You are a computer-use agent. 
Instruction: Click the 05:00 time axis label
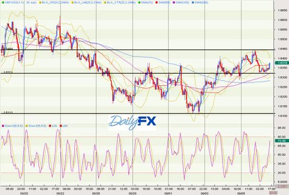[x=9, y=189]
